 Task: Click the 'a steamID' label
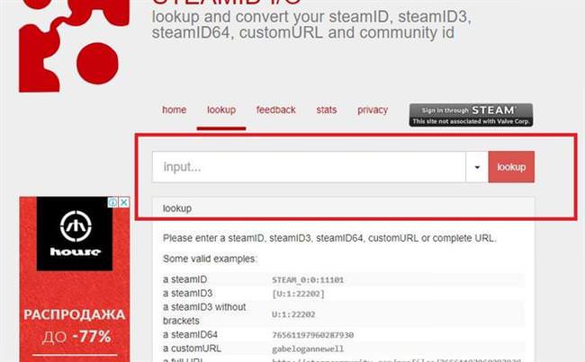185,279
